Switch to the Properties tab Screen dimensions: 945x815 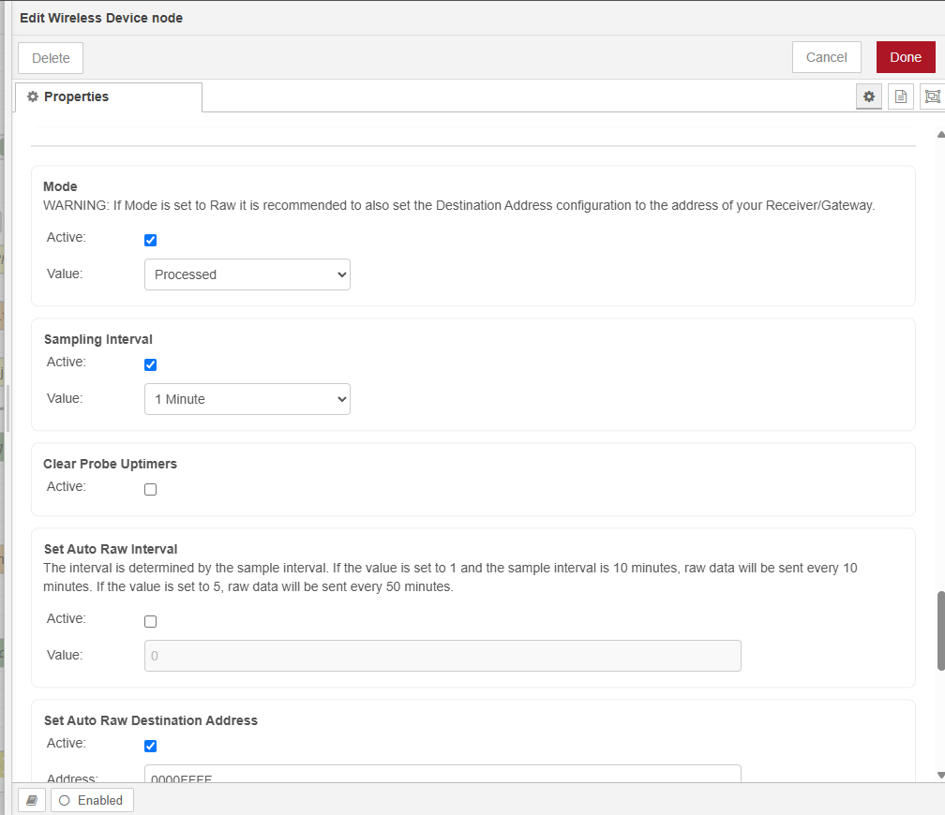pyautogui.click(x=108, y=97)
